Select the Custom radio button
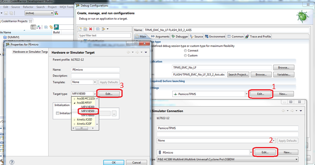Image resolution: width=315 pixels, height=165 pixels. click(185, 56)
